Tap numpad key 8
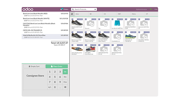The width and height of the screenshot is (180, 110). [55, 82]
